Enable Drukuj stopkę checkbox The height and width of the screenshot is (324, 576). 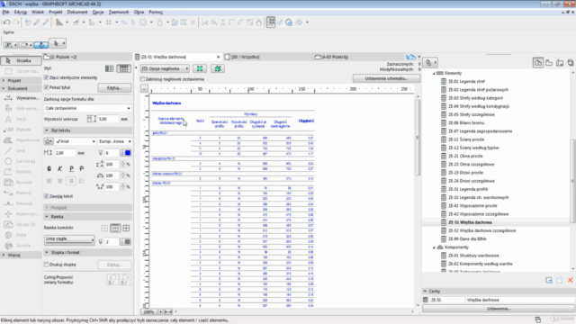(x=46, y=265)
